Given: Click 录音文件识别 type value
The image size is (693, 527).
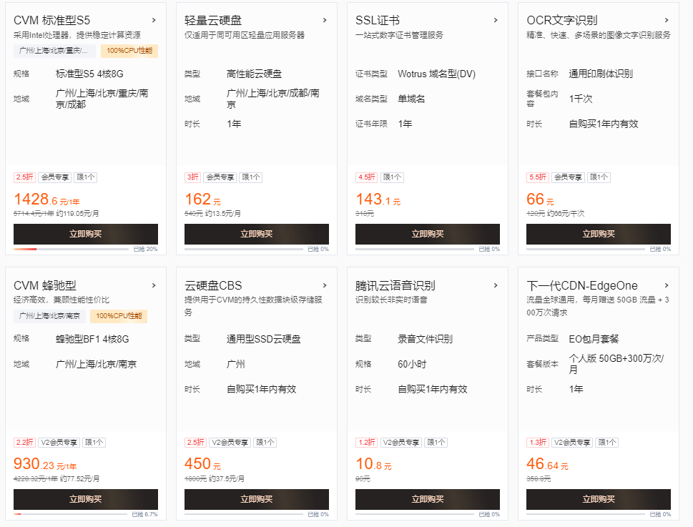Looking at the screenshot, I should coord(426,339).
